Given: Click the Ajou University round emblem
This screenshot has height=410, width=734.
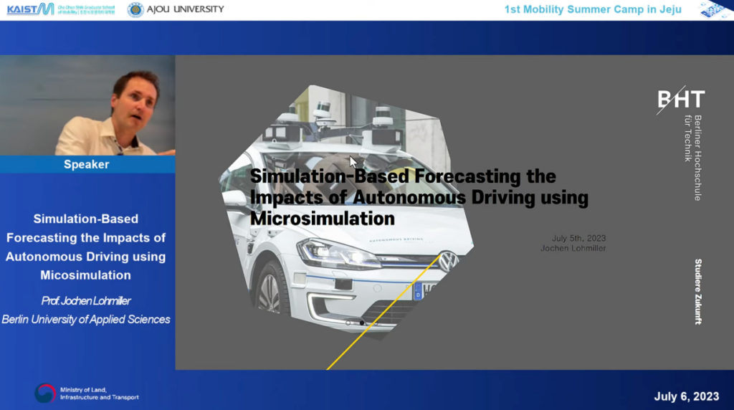Looking at the screenshot, I should point(135,9).
